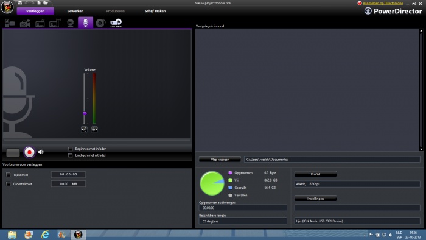This screenshot has height=240, width=426.
Task: Enable Beginnen met infaden checkbox
Action: tap(71, 149)
